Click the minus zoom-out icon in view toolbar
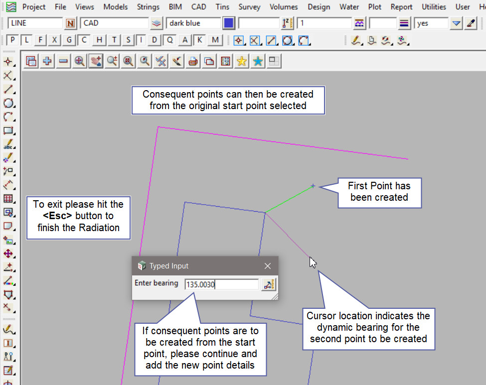 [x=63, y=61]
